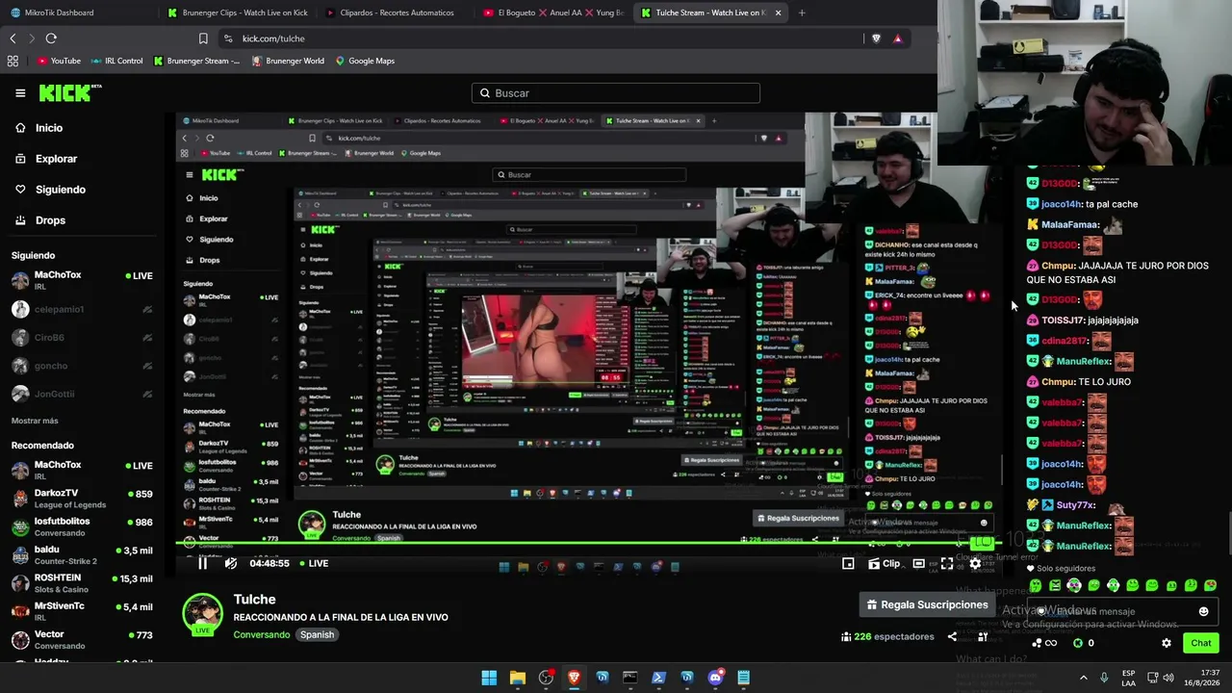Show hidden system tray icons

1084,678
